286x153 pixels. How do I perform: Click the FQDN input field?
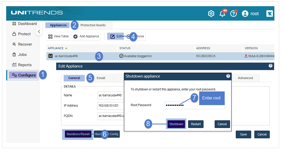(111, 116)
